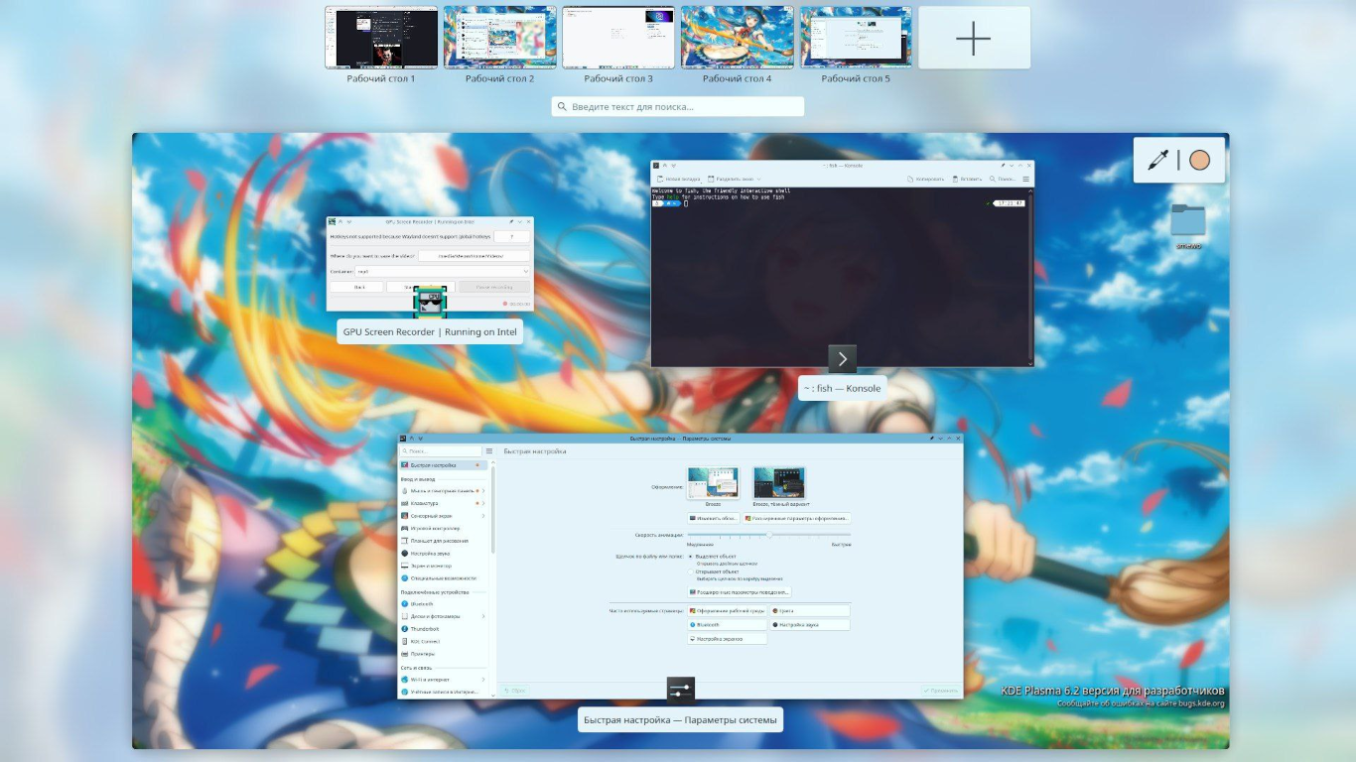Image resolution: width=1356 pixels, height=762 pixels.
Task: Select the 'Открывает объект' radio option
Action: coord(691,571)
